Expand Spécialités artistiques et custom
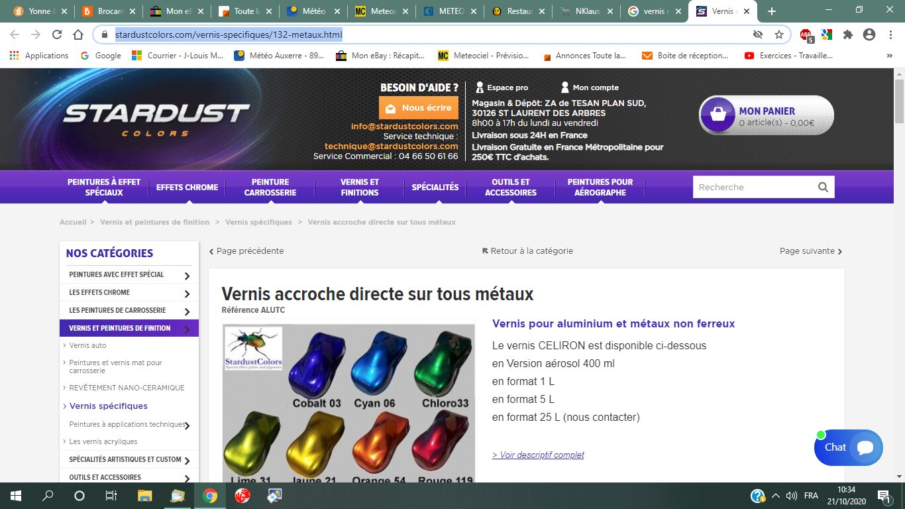This screenshot has height=509, width=905. coord(187,461)
